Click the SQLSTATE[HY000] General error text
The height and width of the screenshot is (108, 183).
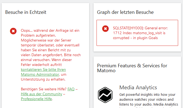(x=140, y=28)
